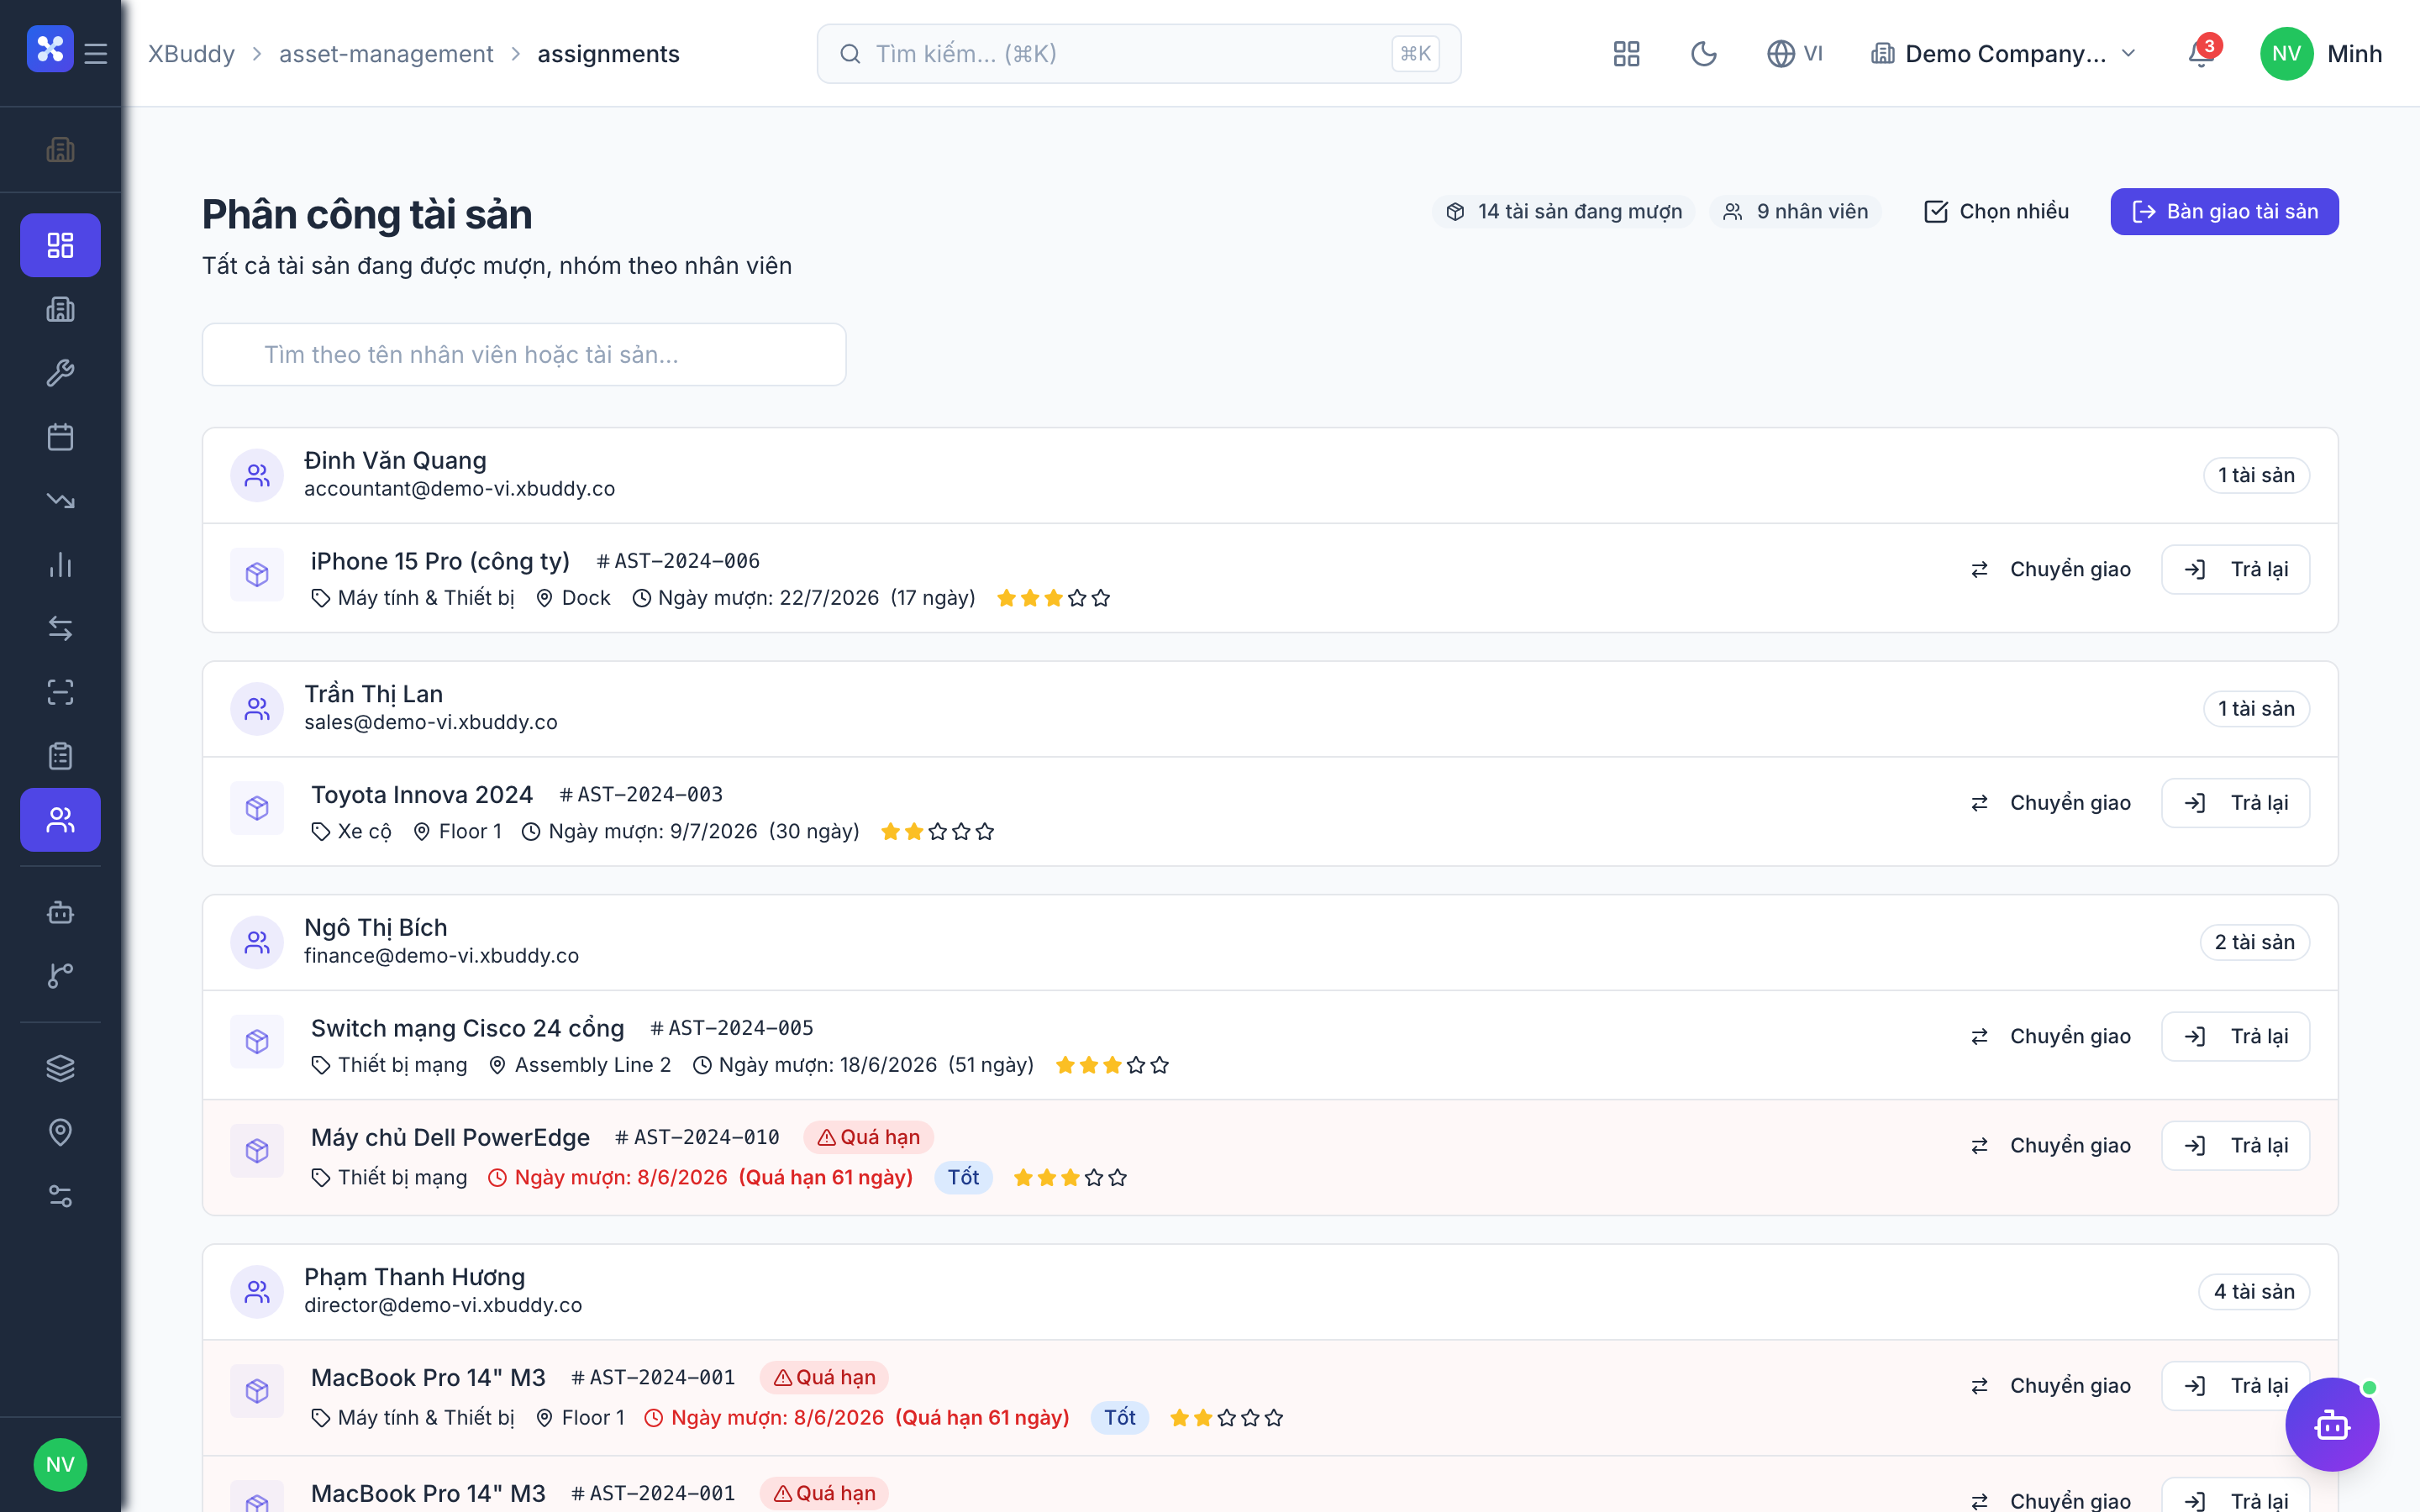Enable Chọn nhiều multi-select mode
Screen dimensions: 2420x1512
pos(1997,212)
